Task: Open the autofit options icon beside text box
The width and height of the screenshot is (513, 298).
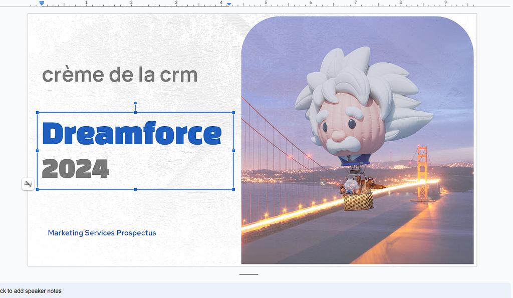Action: (28, 184)
